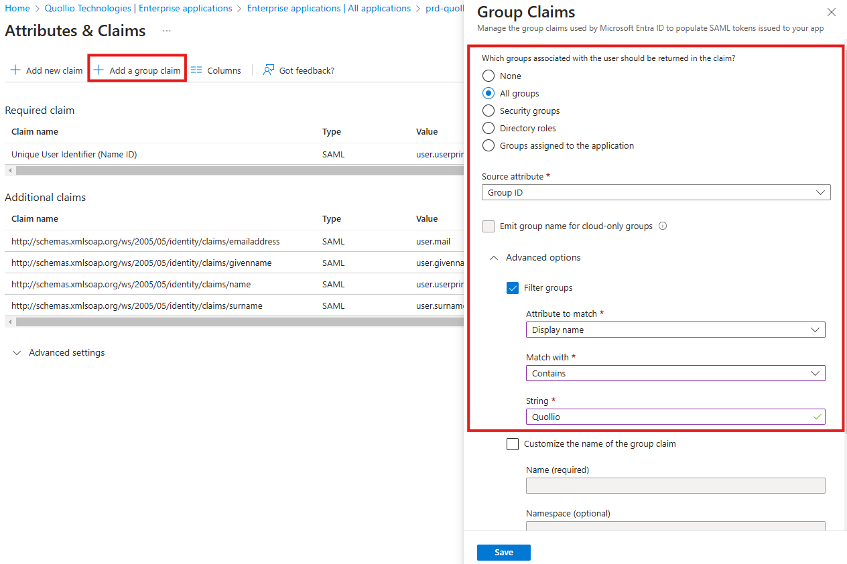The image size is (847, 564).
Task: Click Add a group claim button
Action: pyautogui.click(x=137, y=70)
